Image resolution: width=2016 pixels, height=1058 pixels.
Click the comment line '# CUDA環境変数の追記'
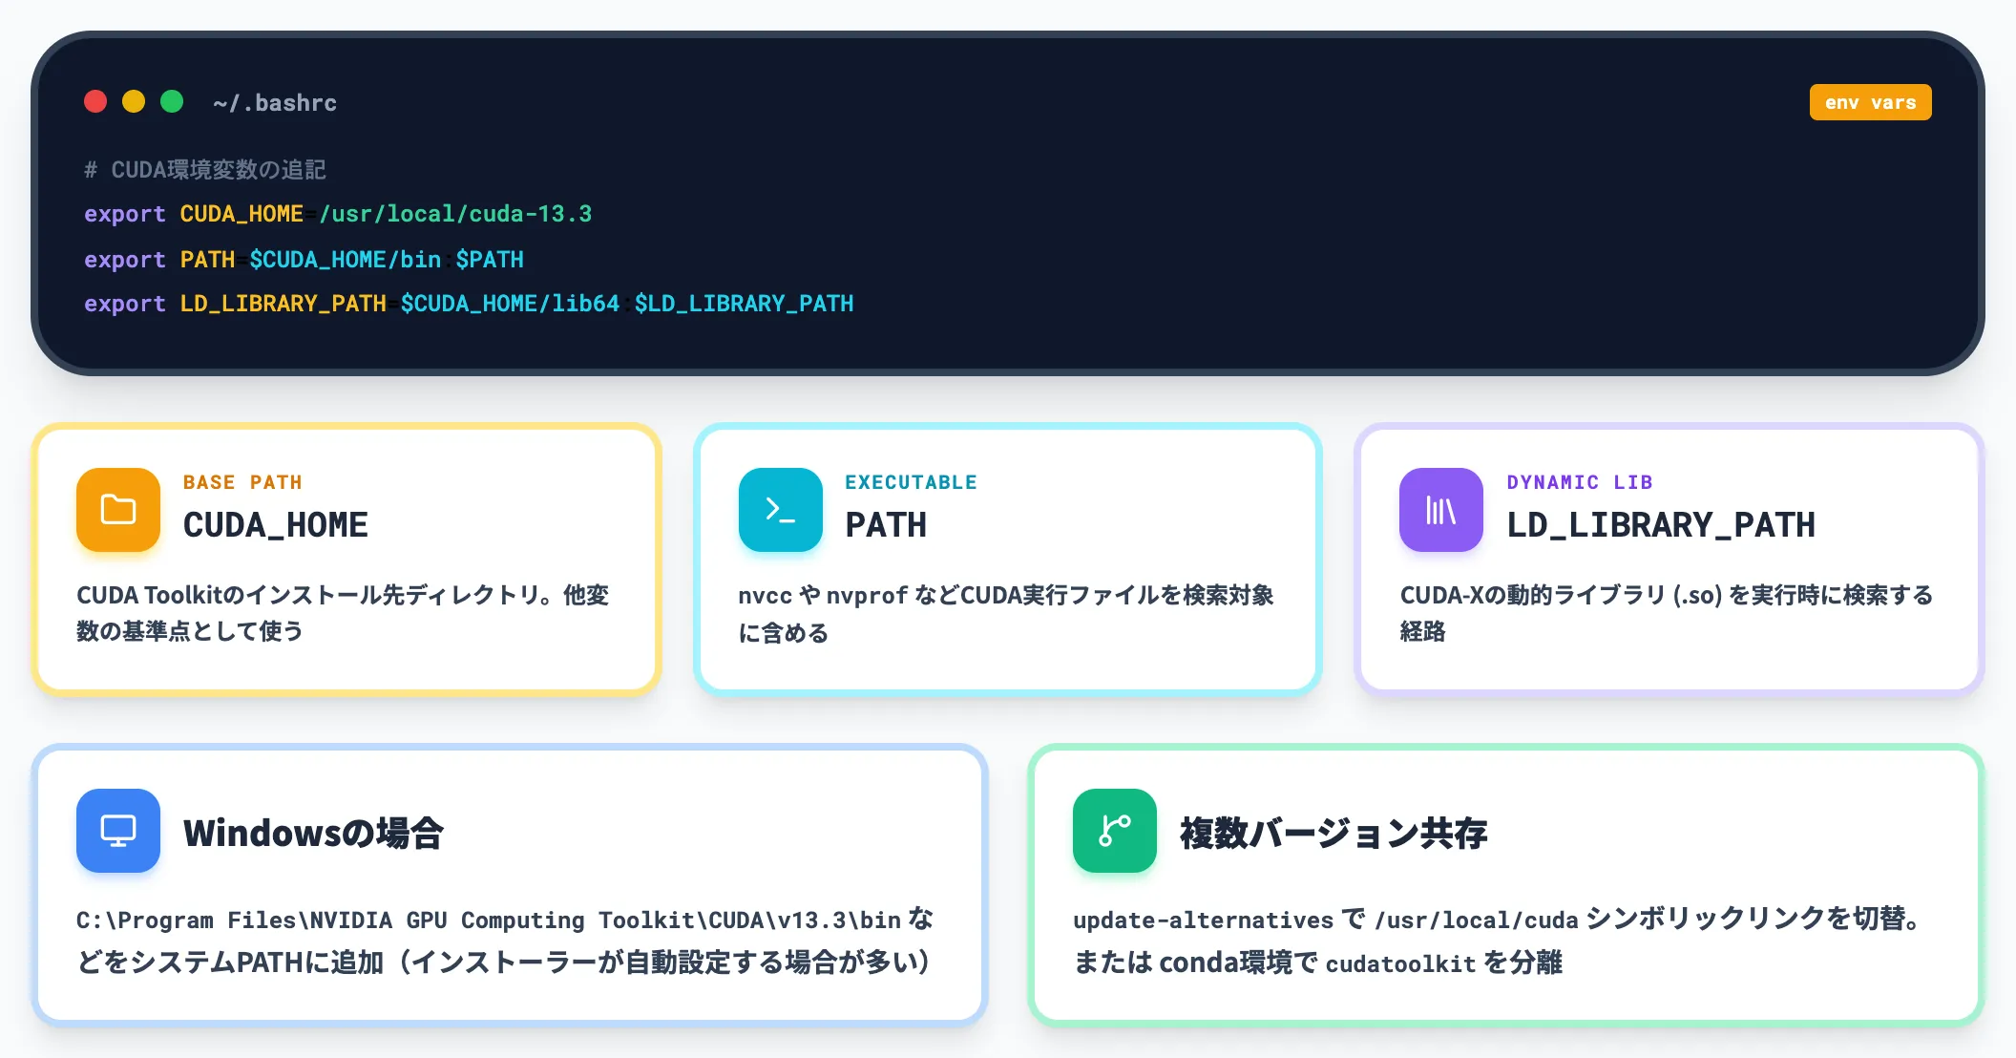205,170
